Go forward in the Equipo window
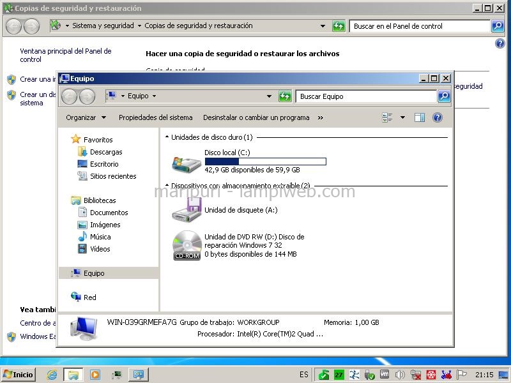 pyautogui.click(x=87, y=96)
